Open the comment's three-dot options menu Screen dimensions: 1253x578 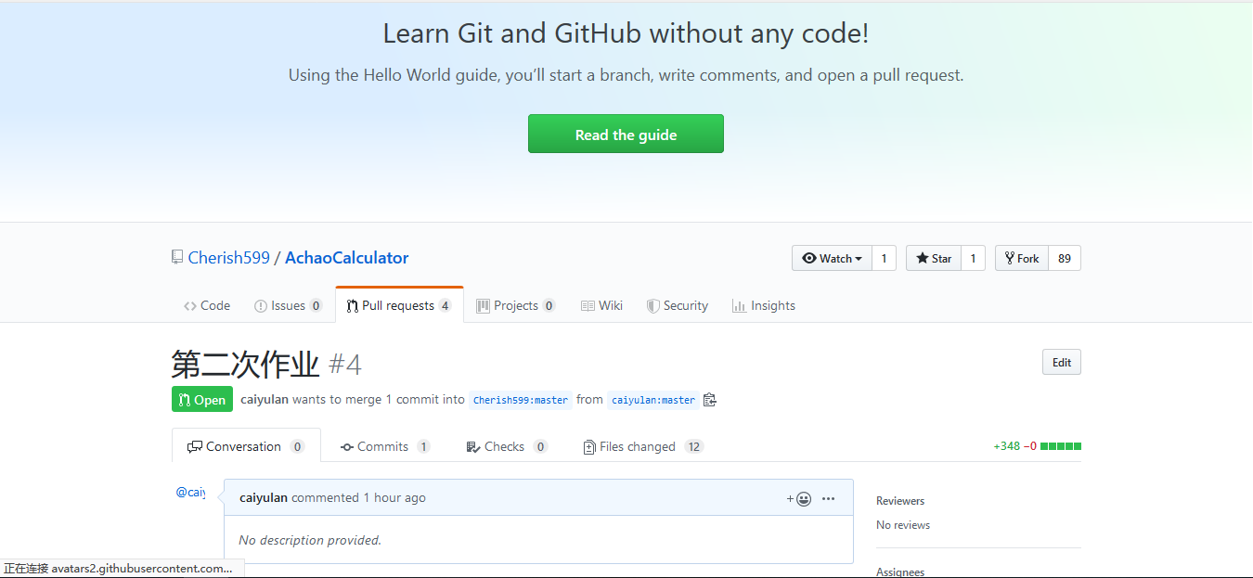point(829,498)
